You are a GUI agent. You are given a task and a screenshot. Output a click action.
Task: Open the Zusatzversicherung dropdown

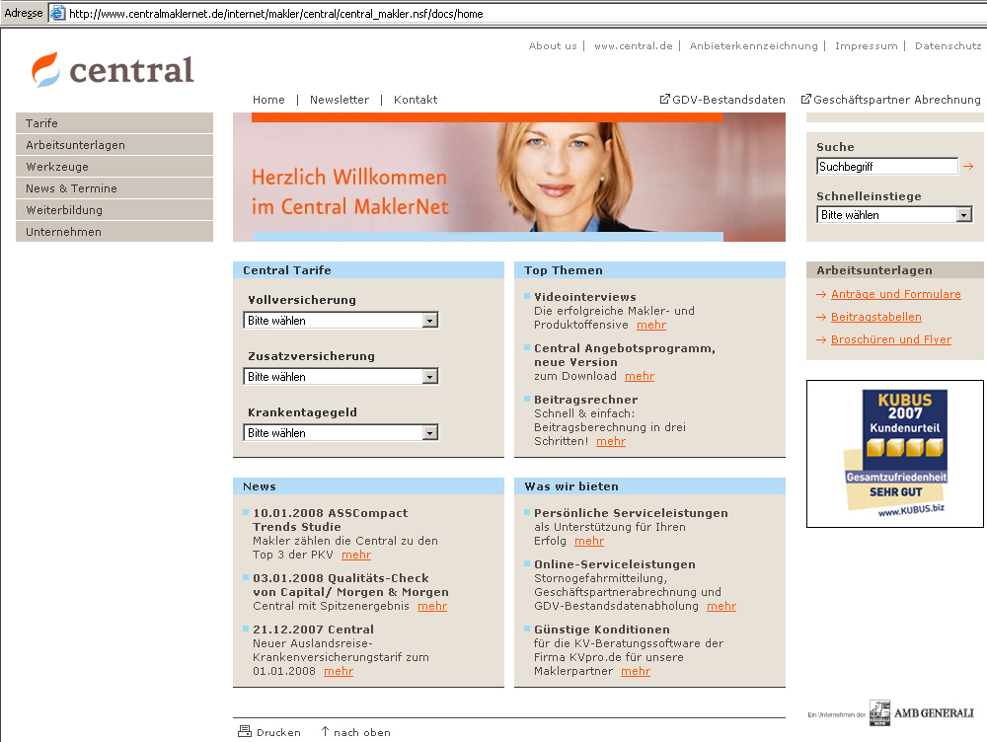point(341,376)
